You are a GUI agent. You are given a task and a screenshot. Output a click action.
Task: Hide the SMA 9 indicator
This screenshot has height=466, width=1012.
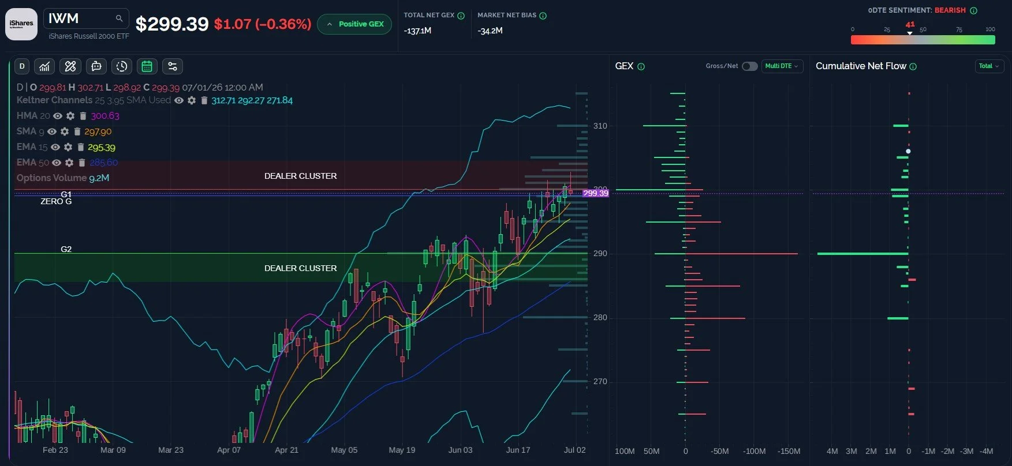52,131
